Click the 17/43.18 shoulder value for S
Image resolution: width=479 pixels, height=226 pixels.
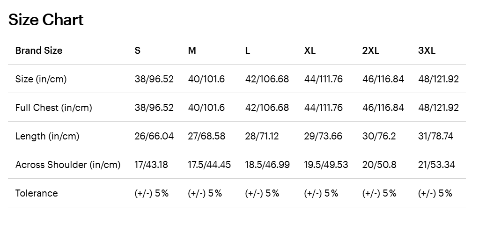click(x=151, y=165)
